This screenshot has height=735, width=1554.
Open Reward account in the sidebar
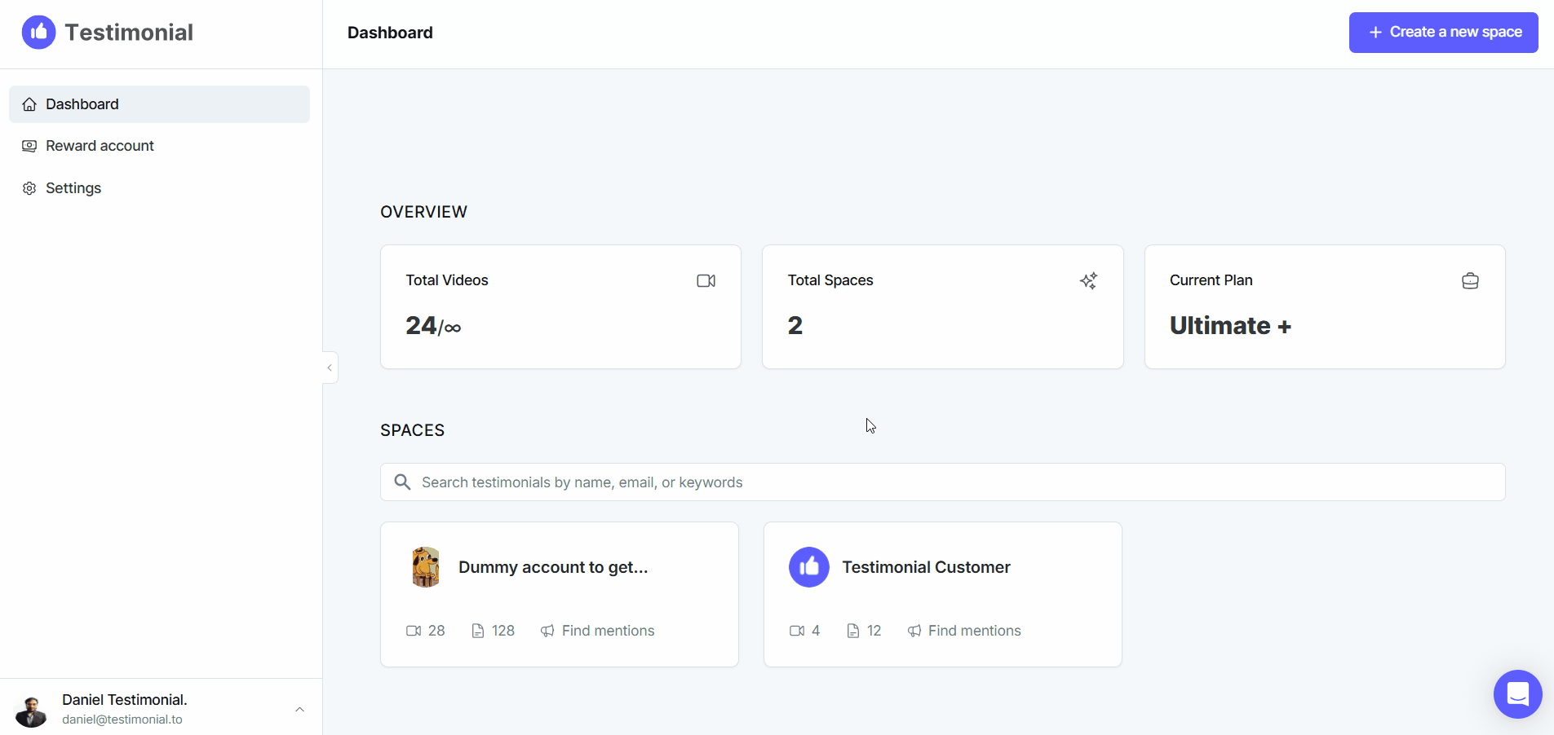[x=160, y=146]
